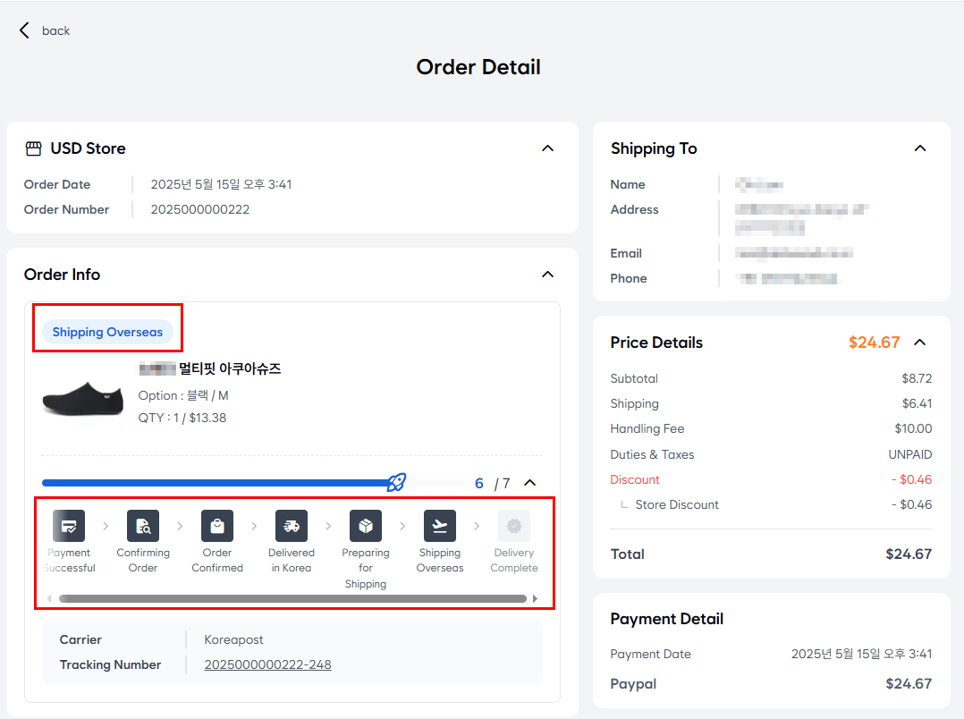
Task: Click the Paypal $24.67 amount
Action: coord(909,684)
